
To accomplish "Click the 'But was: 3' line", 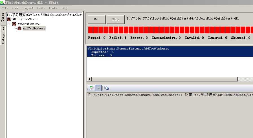I will (x=102, y=55).
